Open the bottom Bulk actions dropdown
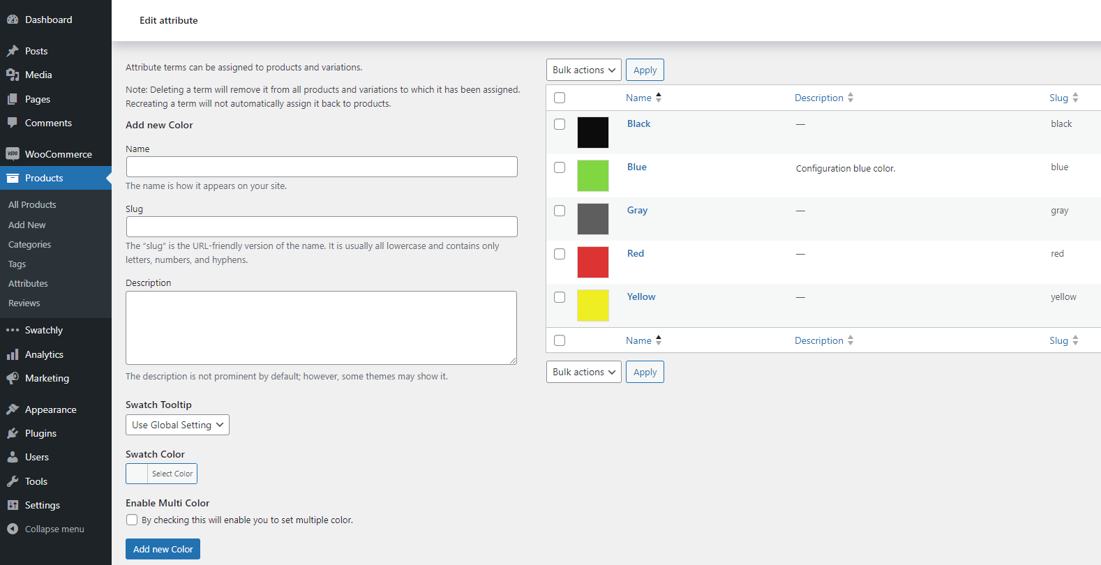Image resolution: width=1101 pixels, height=565 pixels. [x=583, y=372]
